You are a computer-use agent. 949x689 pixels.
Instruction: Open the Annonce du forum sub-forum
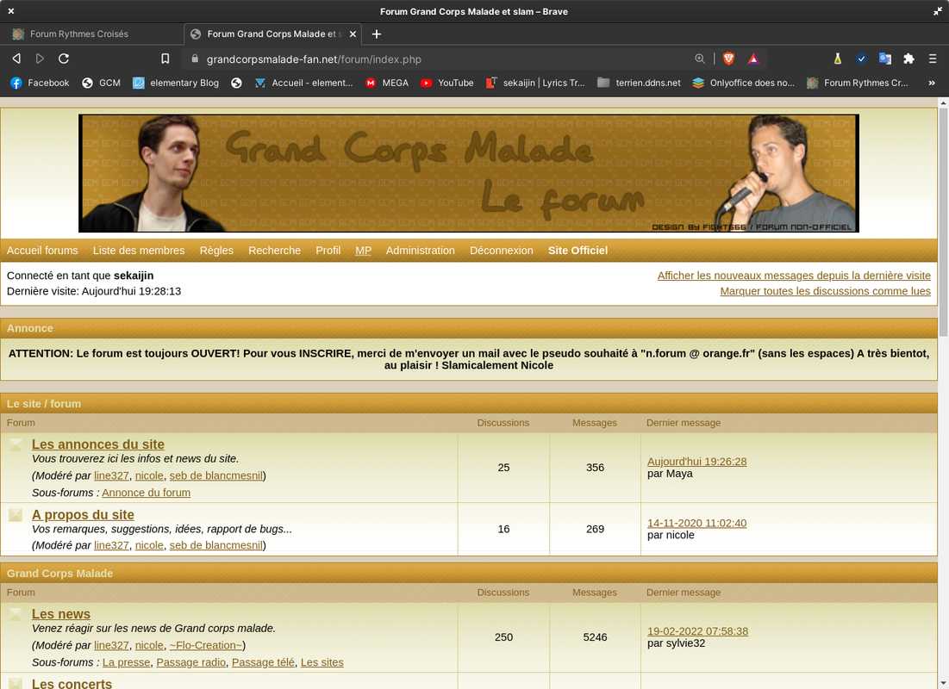[146, 493]
